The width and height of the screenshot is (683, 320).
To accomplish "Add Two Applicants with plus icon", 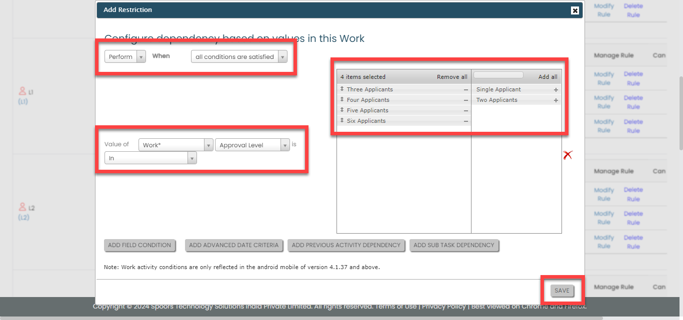I will click(555, 100).
